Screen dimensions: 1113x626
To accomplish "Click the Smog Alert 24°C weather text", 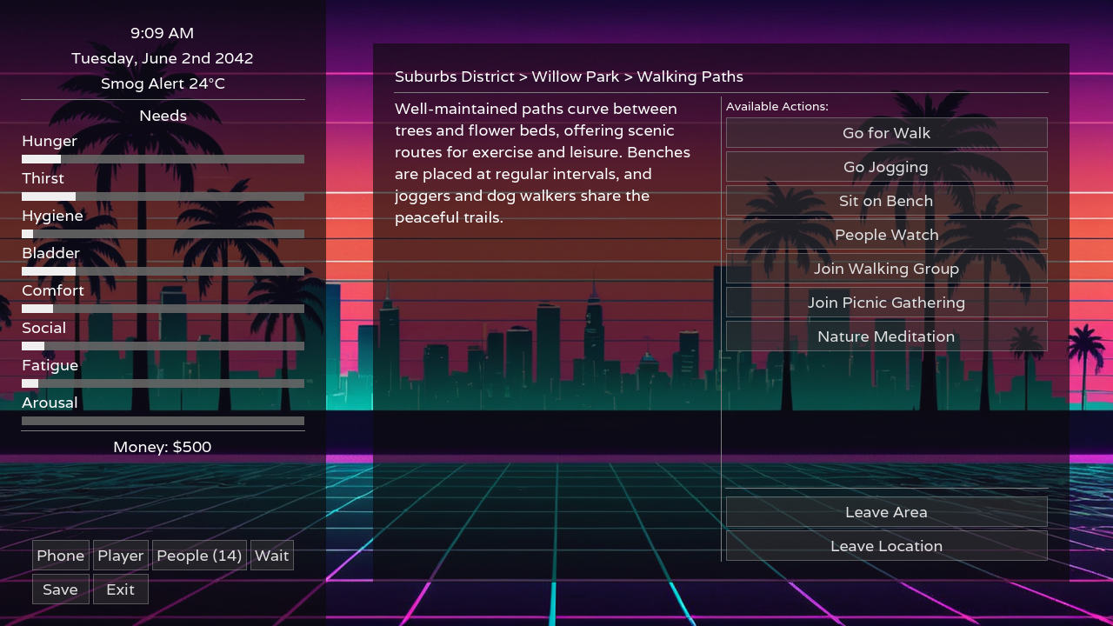I will click(x=163, y=83).
